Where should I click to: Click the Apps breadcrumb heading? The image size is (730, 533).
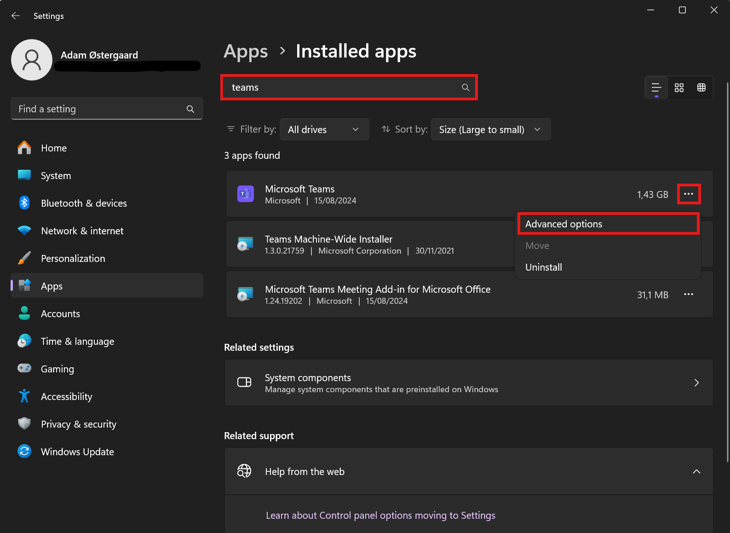[246, 52]
